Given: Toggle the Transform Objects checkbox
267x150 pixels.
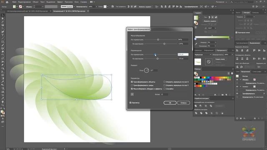Looking at the screenshot, I should pos(132,82).
